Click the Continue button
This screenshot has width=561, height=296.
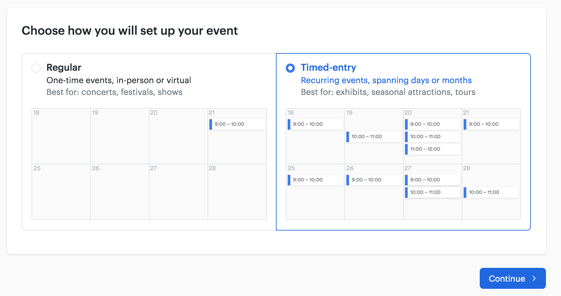(513, 278)
